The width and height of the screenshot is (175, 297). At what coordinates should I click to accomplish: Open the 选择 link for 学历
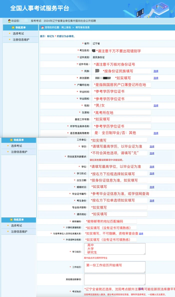coord(152,147)
